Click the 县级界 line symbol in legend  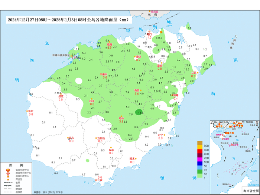pos(8,192)
